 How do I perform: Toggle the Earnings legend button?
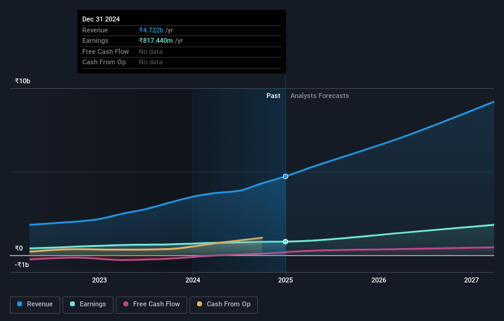click(88, 304)
